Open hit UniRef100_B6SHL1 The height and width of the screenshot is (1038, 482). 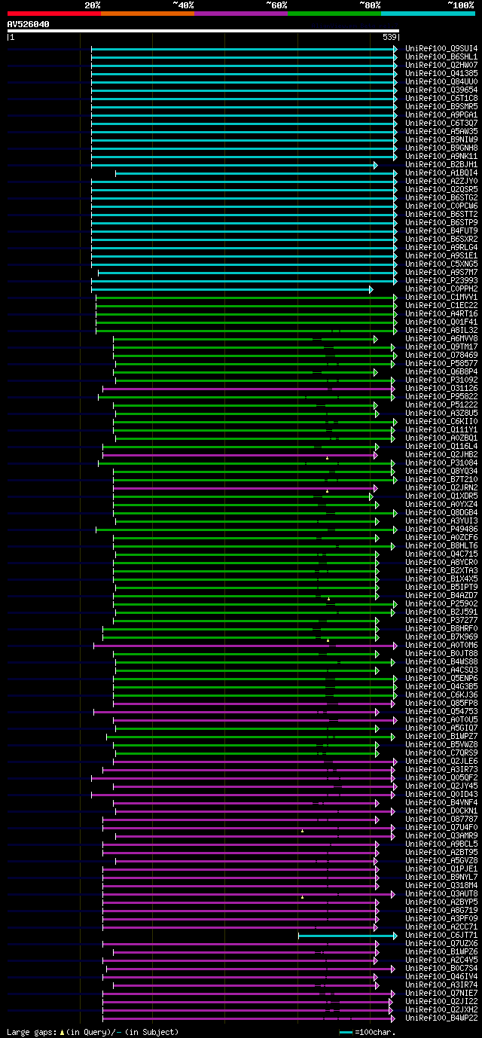pyautogui.click(x=441, y=56)
